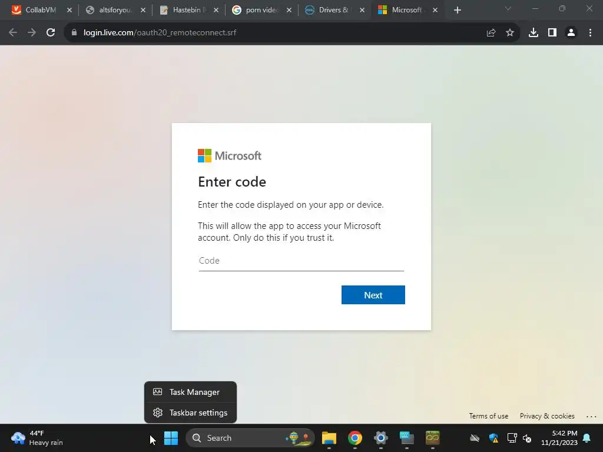
Task: Click the lock icon in the address bar
Action: (x=74, y=33)
